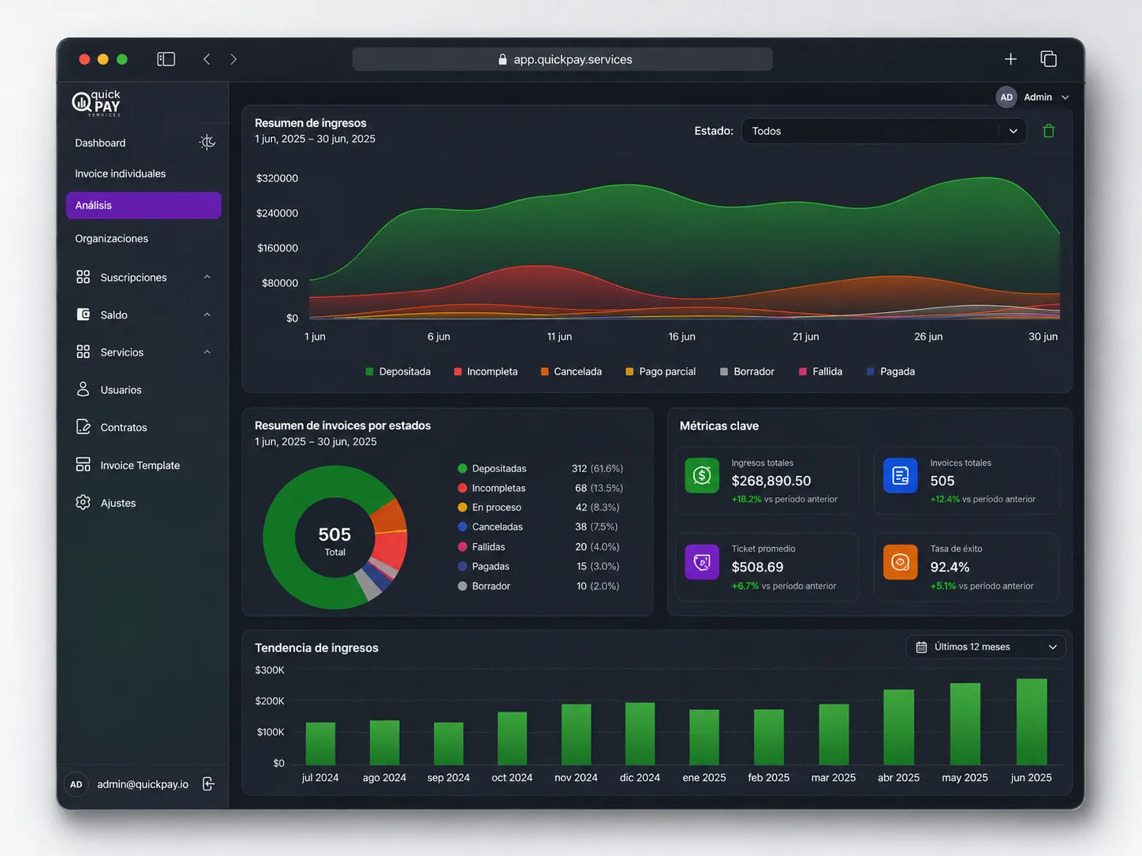Click the 505 Total donut center
The image size is (1142, 856).
click(x=334, y=541)
